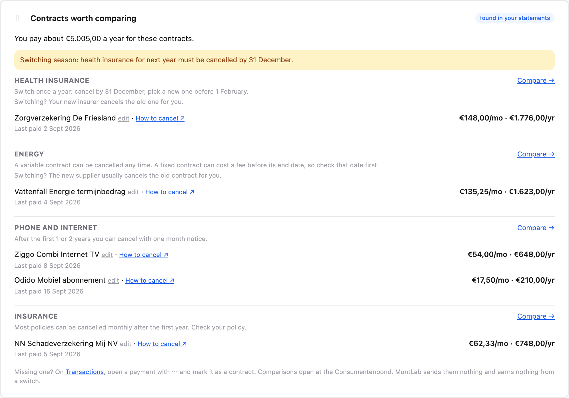Open How to cancel for NN Schadeverzekering

pos(162,344)
